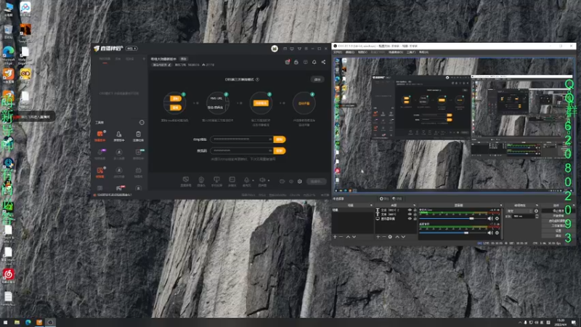Open OBS scene transition type dropdown

(519, 211)
